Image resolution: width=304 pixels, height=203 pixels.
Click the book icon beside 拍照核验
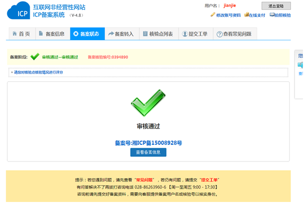coord(272,14)
